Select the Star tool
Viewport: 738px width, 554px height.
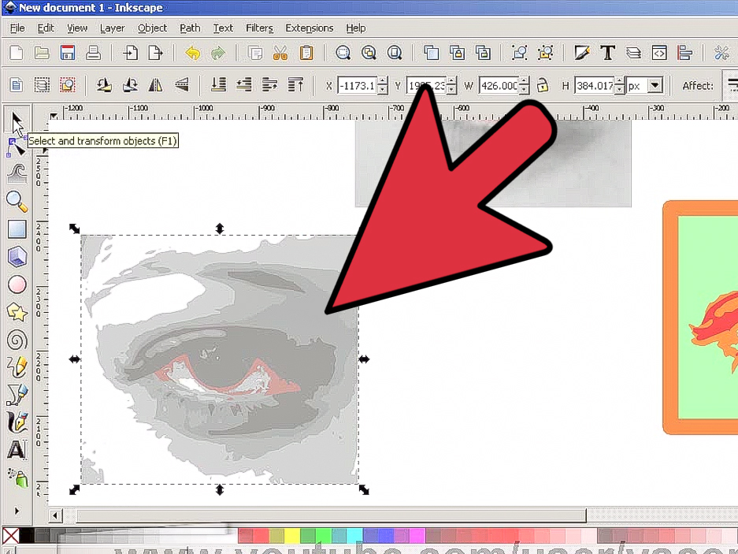(17, 312)
